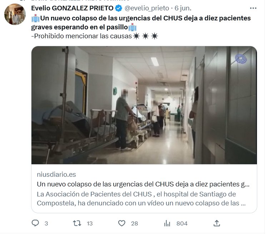Visit the @evelio_prieto handle
Image resolution: width=268 pixels, height=234 pixels.
[147, 8]
